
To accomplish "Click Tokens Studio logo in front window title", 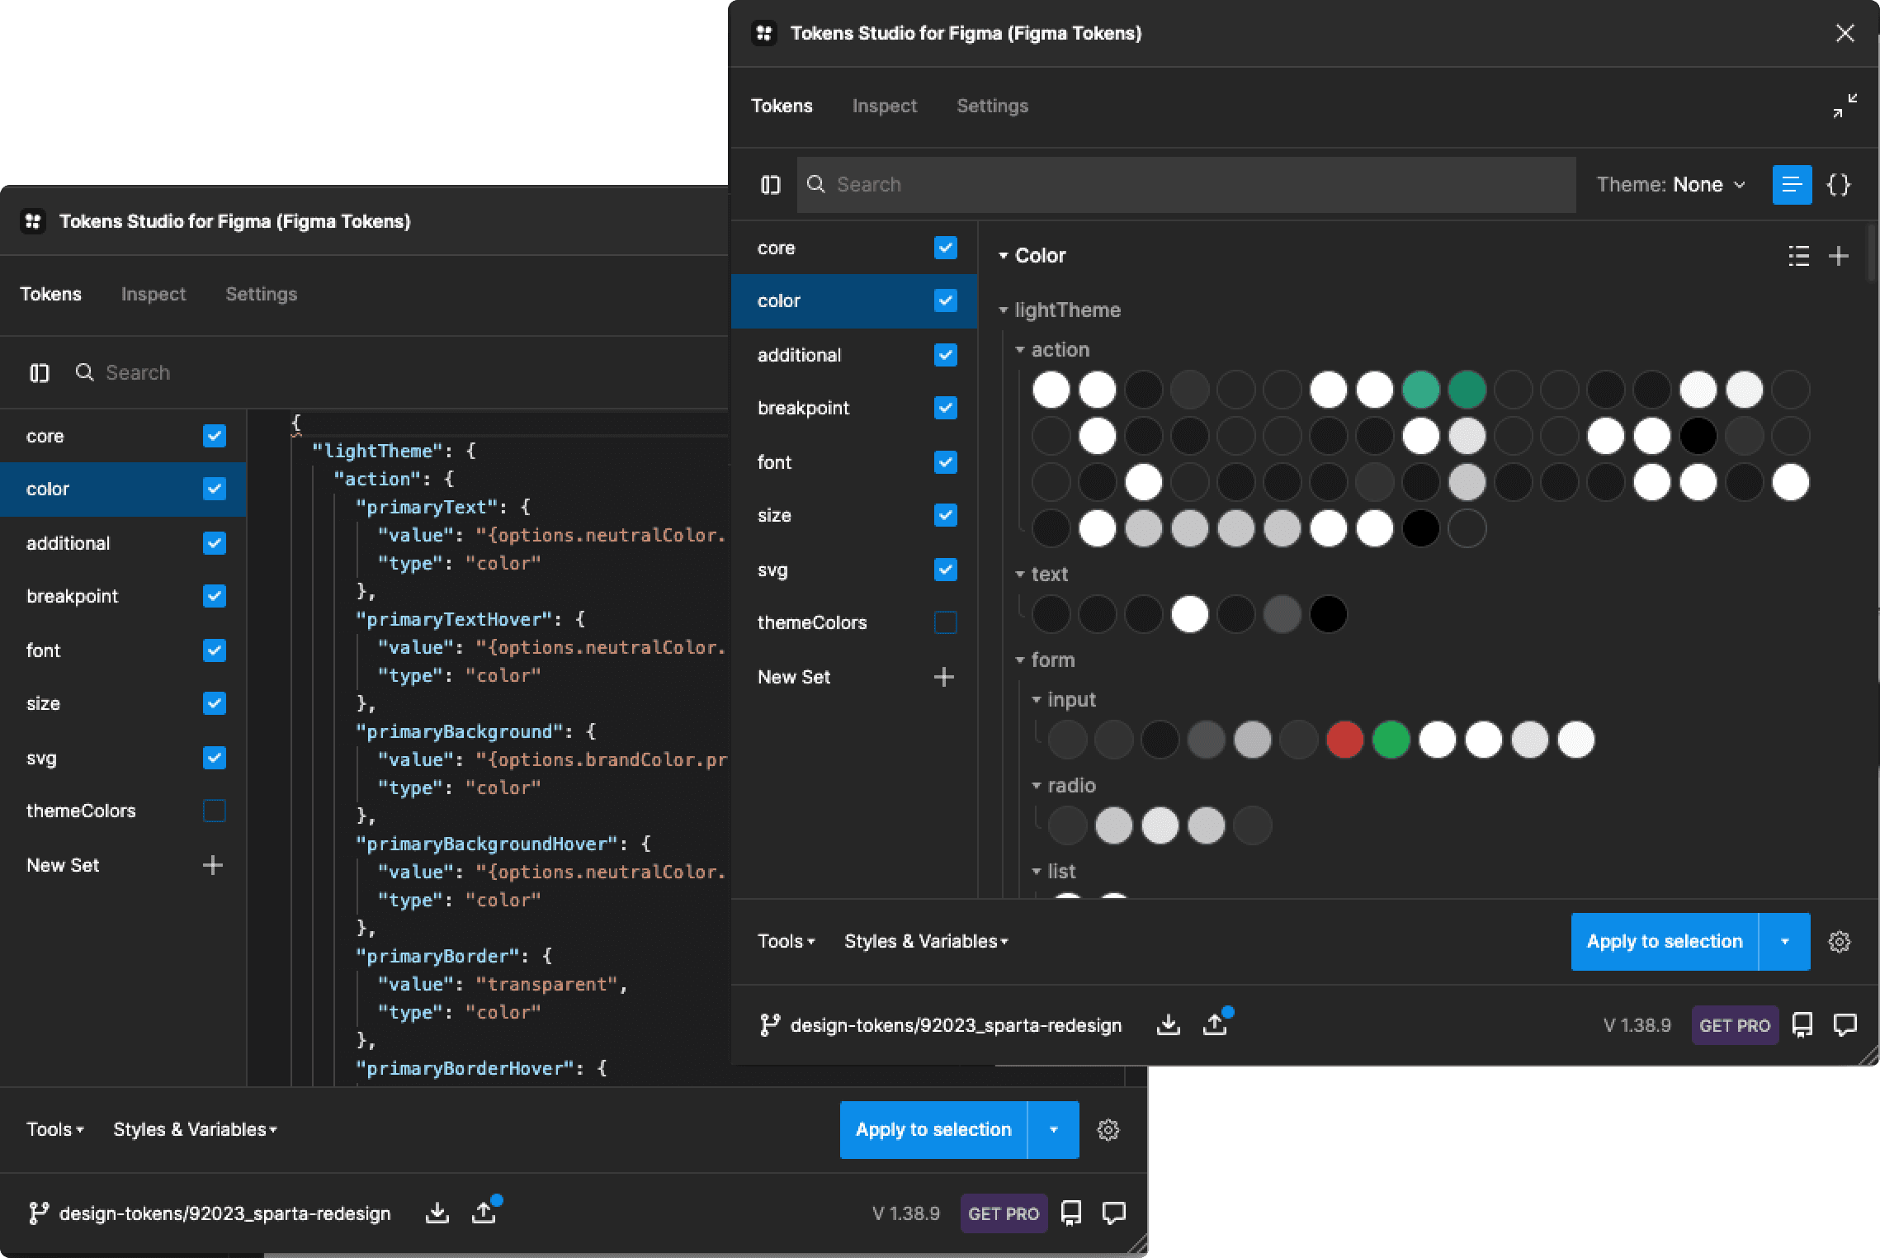I will [764, 33].
